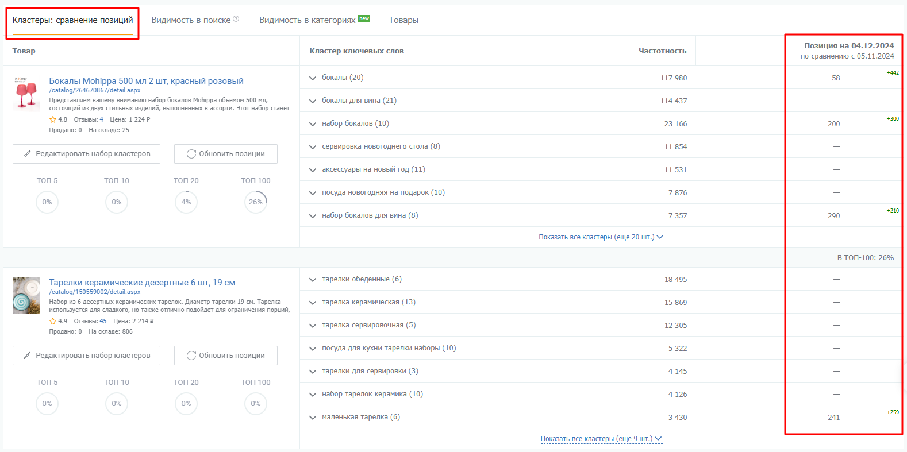907x452 pixels.
Task: Select position 200 for набор бокалов
Action: (x=833, y=124)
